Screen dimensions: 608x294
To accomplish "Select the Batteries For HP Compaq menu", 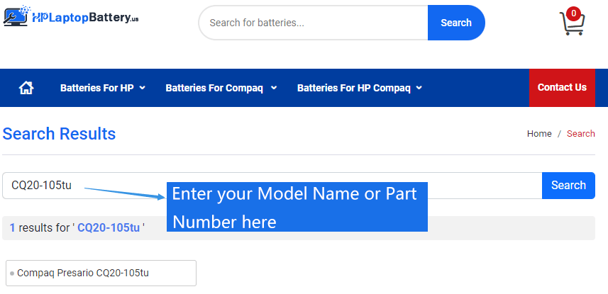I will [353, 88].
